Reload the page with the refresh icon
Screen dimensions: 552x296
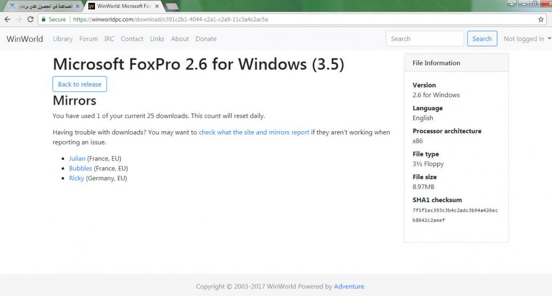[x=30, y=19]
